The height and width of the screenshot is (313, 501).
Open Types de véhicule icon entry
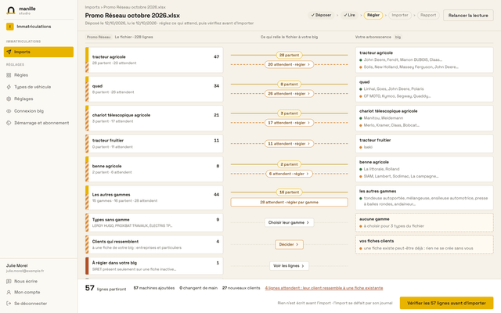point(9,87)
